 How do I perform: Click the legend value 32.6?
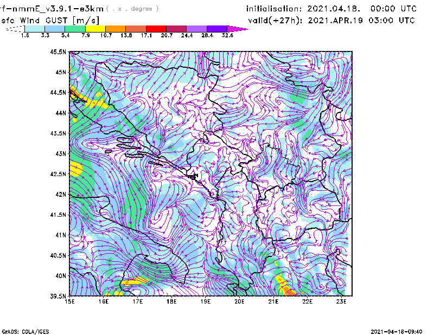pos(227,35)
